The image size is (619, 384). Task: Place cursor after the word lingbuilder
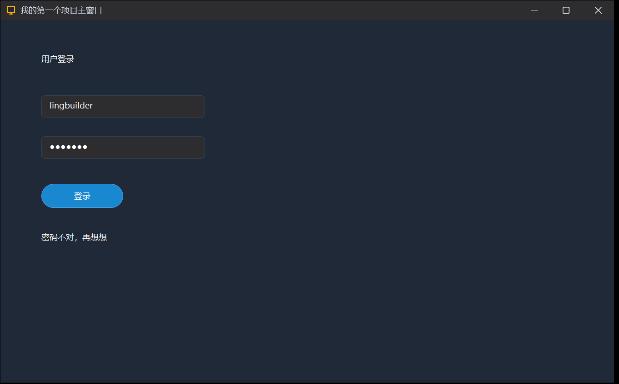pyautogui.click(x=94, y=106)
